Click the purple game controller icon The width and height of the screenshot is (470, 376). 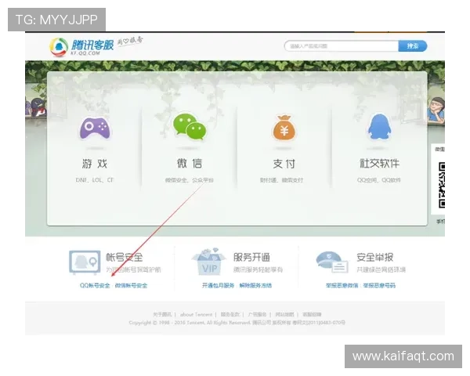(x=95, y=128)
